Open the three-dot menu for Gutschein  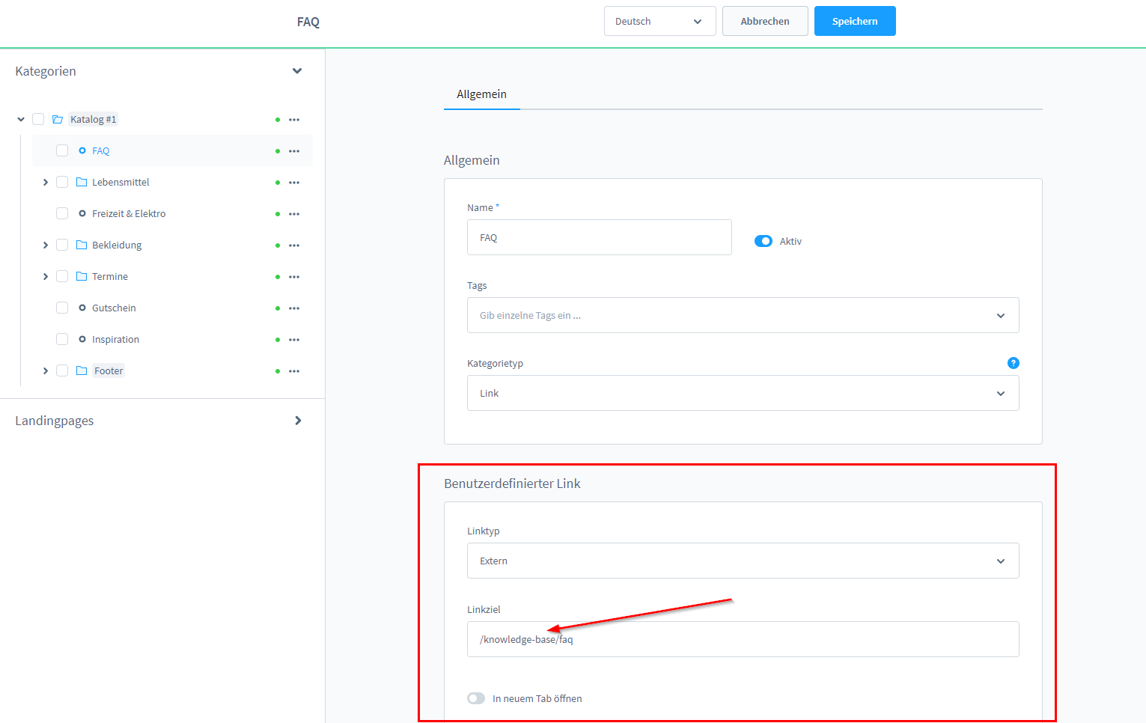[294, 308]
